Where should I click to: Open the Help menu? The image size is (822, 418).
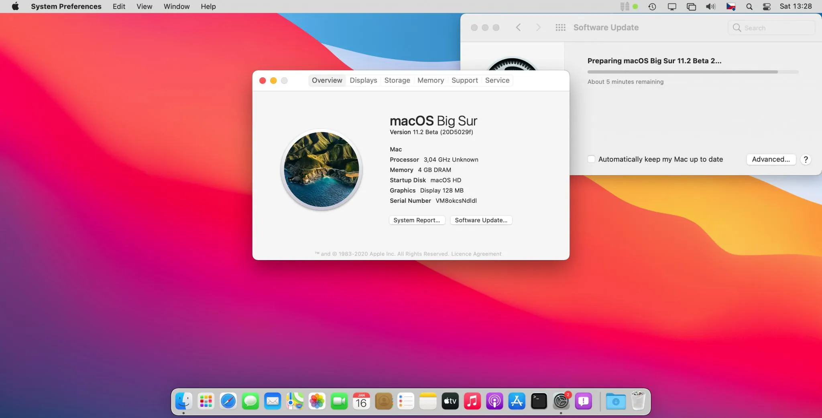[208, 6]
